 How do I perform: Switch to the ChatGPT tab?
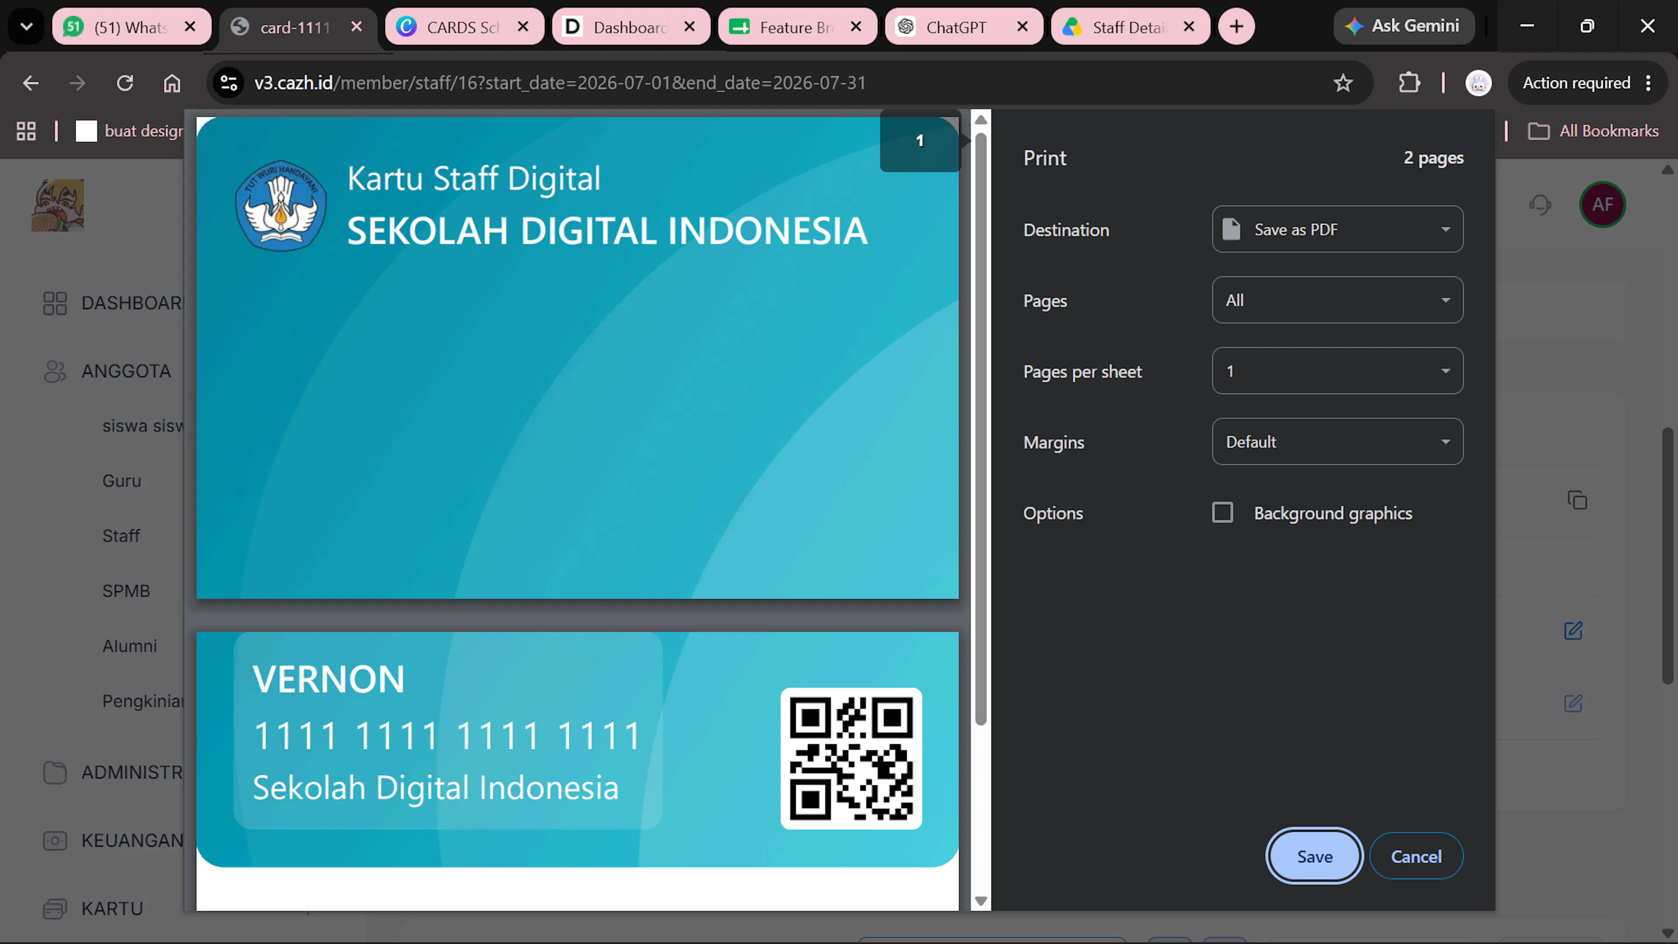(964, 27)
